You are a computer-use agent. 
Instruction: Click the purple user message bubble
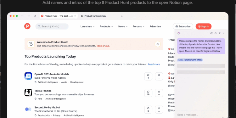tap(201, 46)
